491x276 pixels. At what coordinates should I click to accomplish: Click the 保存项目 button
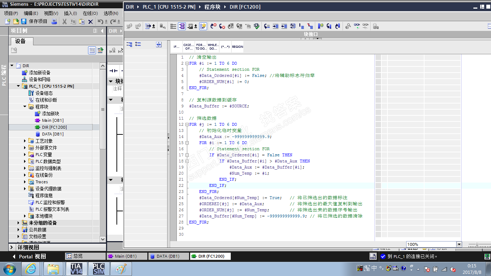pyautogui.click(x=38, y=22)
